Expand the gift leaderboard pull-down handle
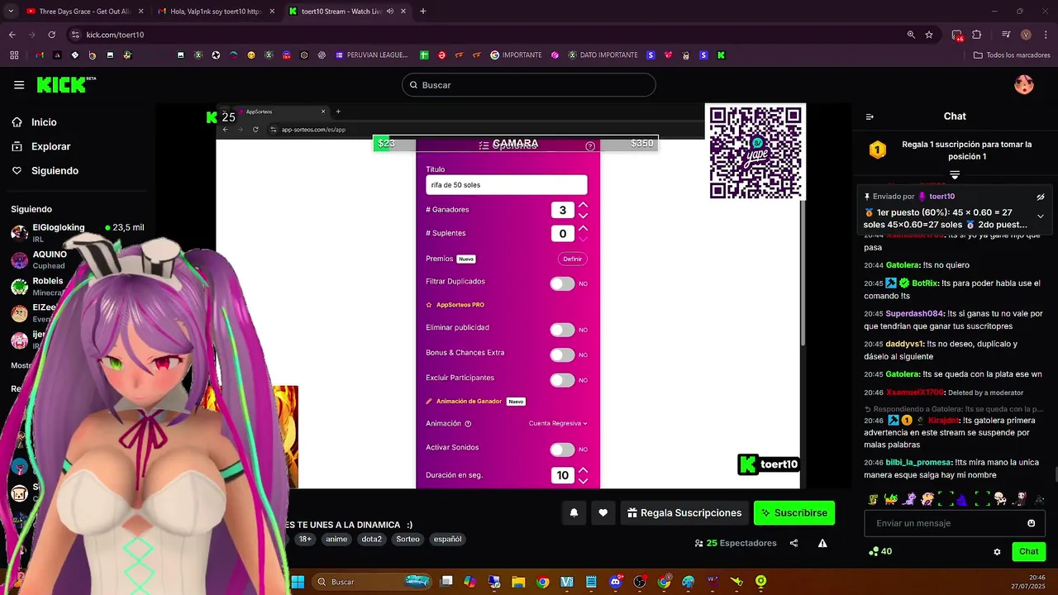This screenshot has width=1058, height=595. (955, 175)
